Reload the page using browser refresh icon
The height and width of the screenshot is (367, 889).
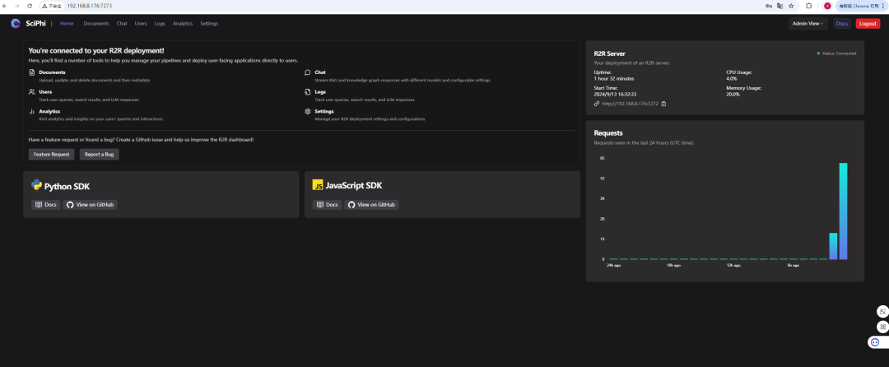pyautogui.click(x=30, y=6)
